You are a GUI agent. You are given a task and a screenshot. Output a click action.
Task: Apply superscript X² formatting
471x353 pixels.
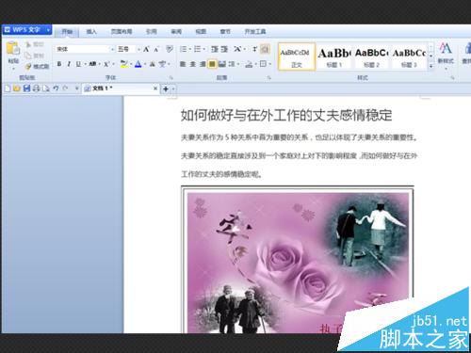pos(106,64)
